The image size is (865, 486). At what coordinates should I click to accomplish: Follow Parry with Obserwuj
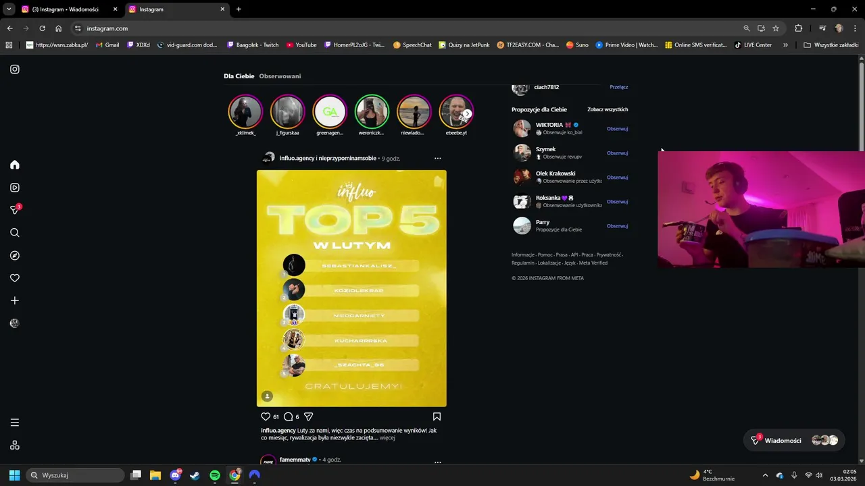617,226
